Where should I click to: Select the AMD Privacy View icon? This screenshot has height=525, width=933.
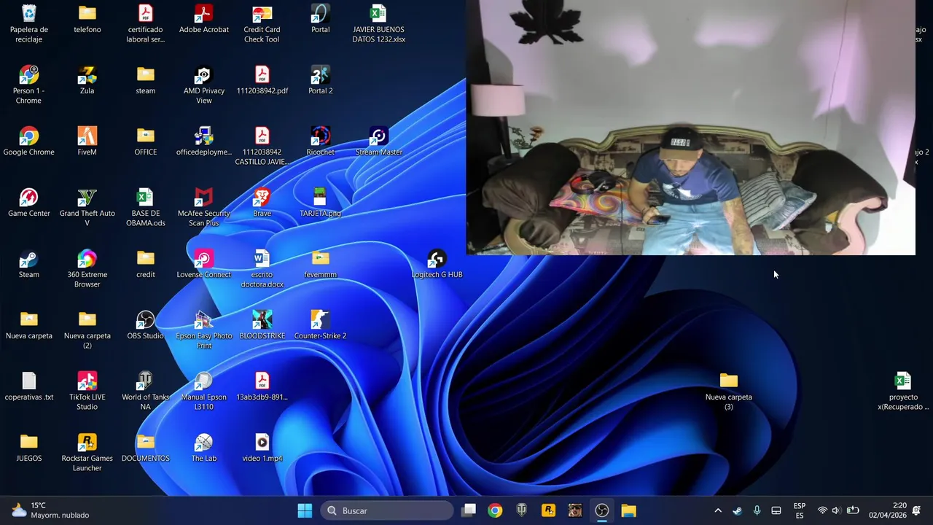pyautogui.click(x=204, y=85)
